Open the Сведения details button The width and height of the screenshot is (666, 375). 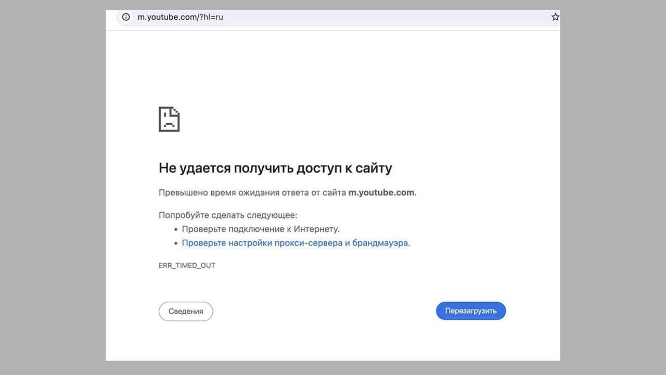tap(186, 312)
